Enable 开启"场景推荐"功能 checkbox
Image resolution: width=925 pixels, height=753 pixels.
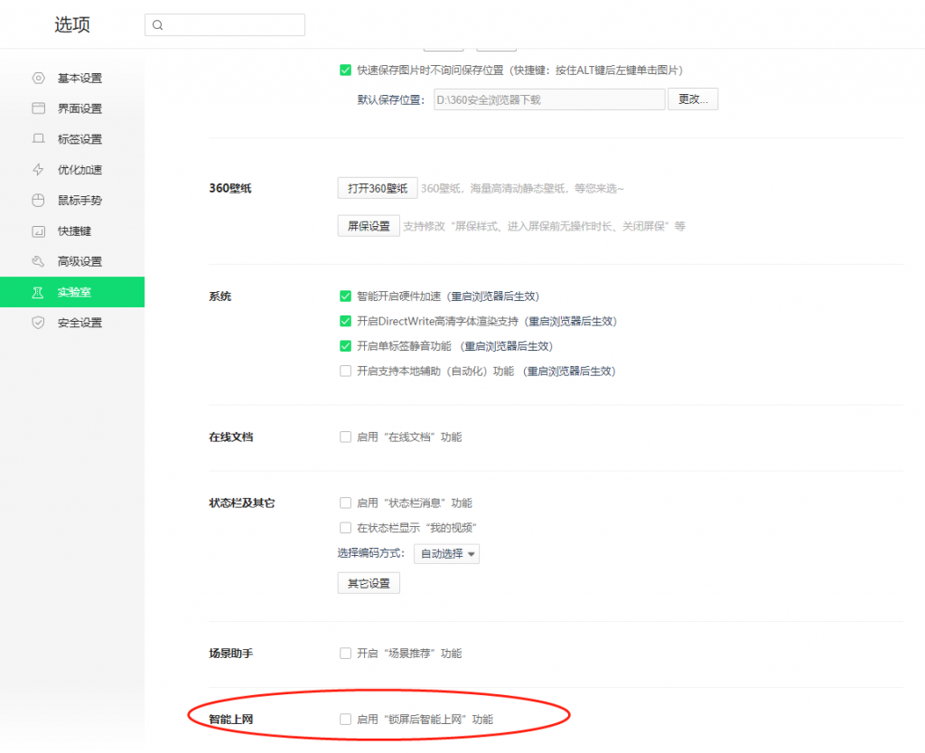tap(346, 654)
